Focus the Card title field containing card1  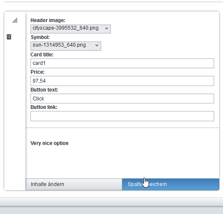[122, 63]
